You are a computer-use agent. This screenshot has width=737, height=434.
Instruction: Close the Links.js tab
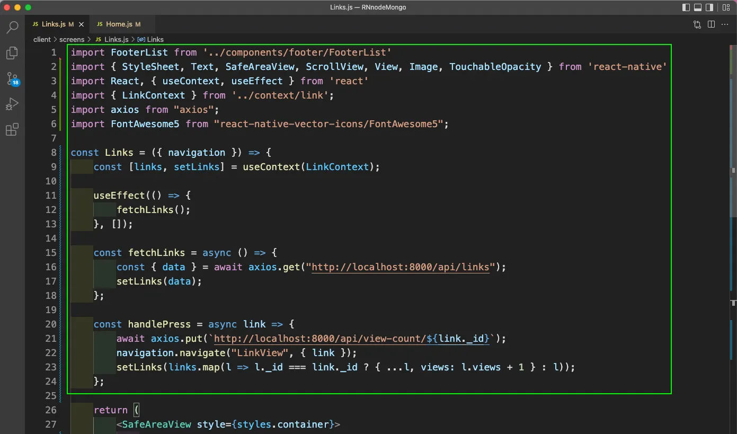81,24
